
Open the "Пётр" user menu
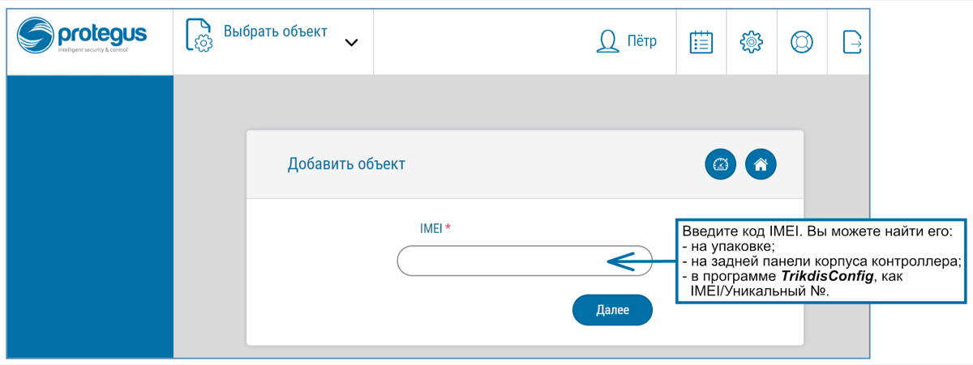[x=641, y=41]
